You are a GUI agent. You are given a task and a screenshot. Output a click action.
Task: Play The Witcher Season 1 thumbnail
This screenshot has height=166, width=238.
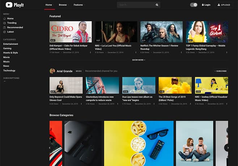click(161, 32)
